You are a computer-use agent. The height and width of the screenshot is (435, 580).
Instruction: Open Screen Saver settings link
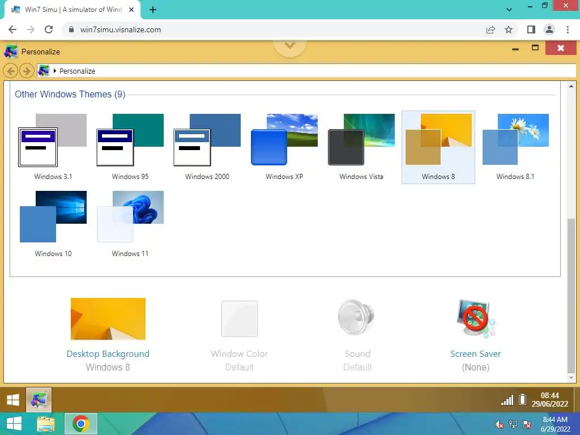(475, 354)
